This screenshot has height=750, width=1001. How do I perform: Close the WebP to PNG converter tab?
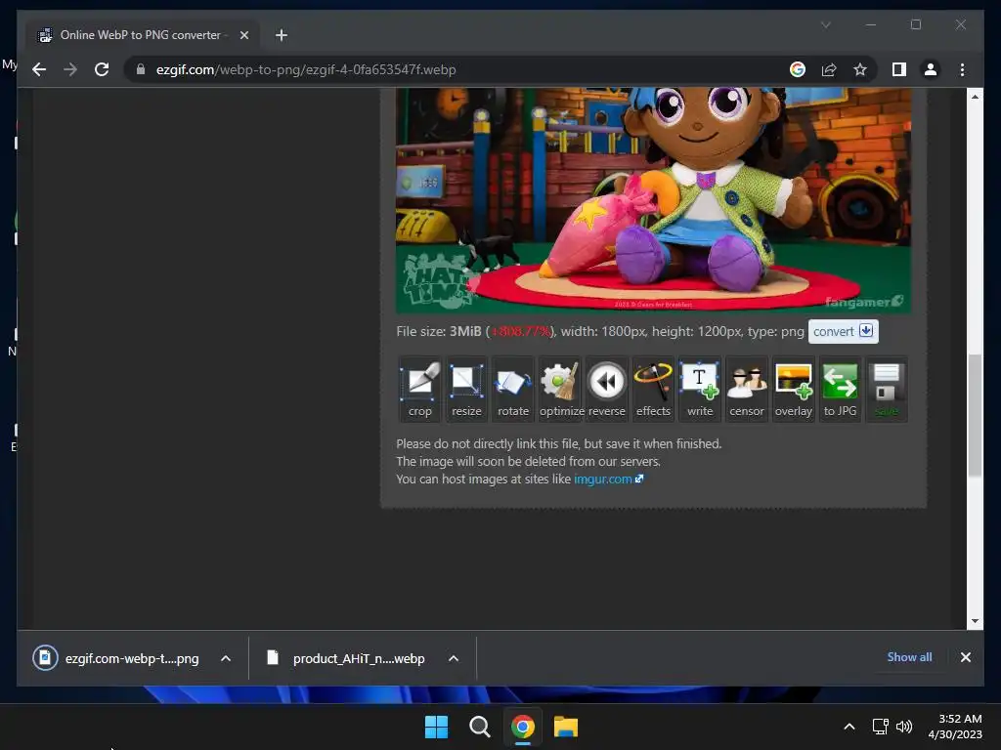243,35
